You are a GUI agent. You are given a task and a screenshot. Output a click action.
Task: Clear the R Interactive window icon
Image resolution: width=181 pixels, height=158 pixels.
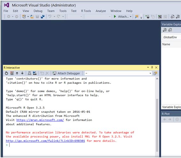[x=12, y=73]
